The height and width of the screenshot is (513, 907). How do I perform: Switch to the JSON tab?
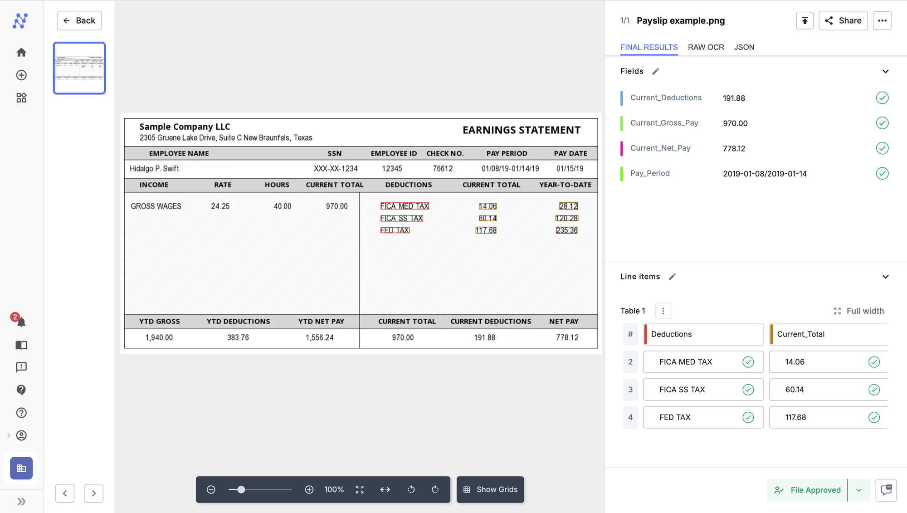tap(744, 47)
